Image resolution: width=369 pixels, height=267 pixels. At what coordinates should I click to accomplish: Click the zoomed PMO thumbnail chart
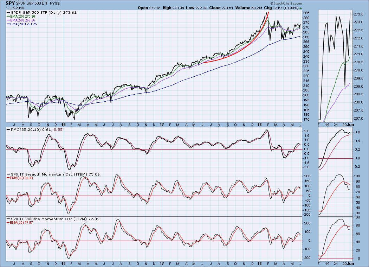tap(336, 150)
